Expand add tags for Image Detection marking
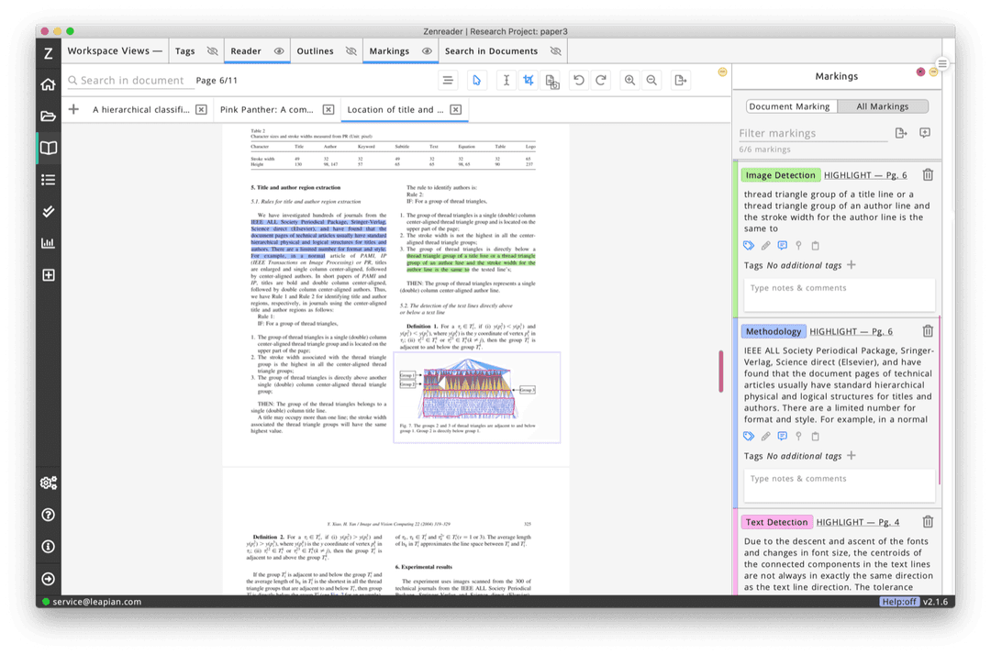 [851, 265]
